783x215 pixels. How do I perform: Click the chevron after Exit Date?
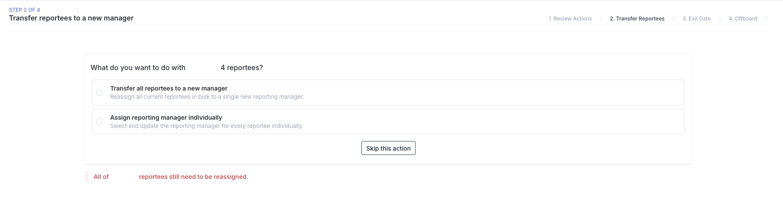(719, 19)
